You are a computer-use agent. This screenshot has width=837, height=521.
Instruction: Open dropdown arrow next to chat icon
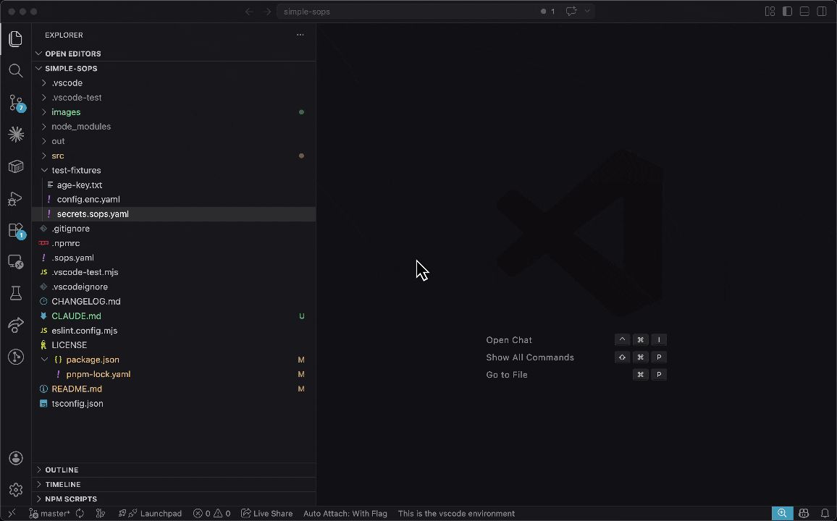click(x=587, y=11)
